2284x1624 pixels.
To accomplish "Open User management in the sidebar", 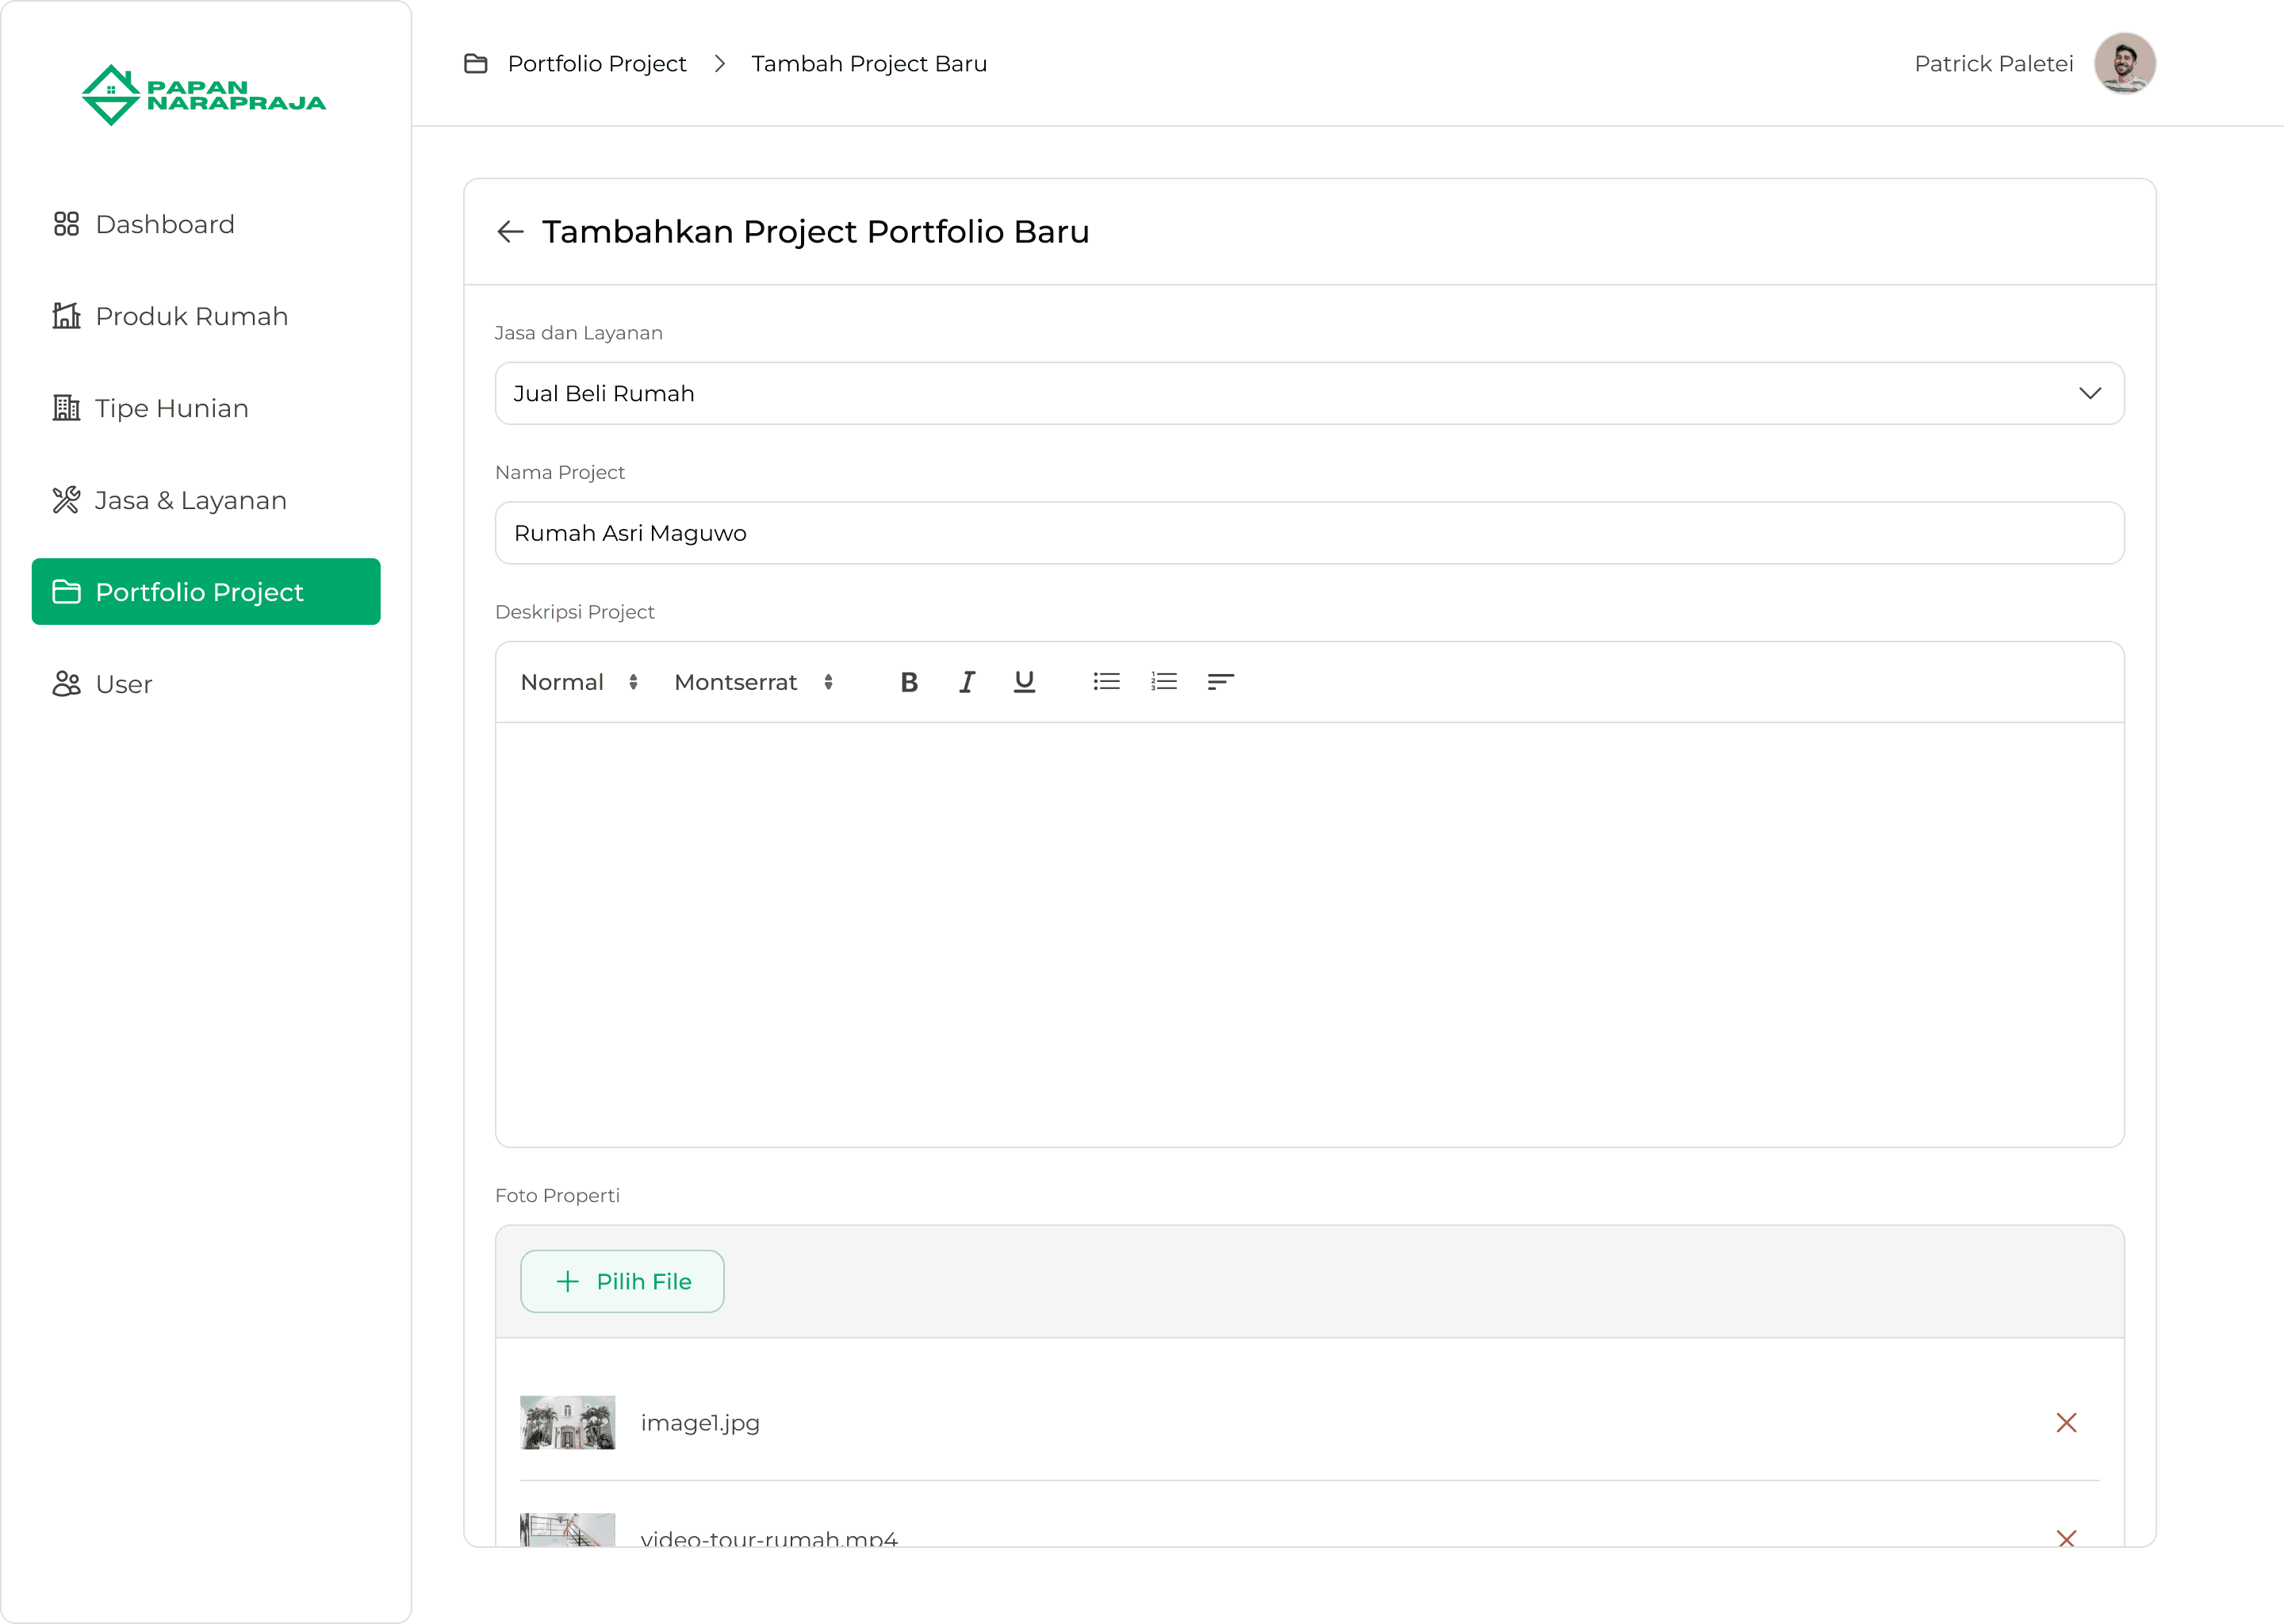I will (x=123, y=684).
